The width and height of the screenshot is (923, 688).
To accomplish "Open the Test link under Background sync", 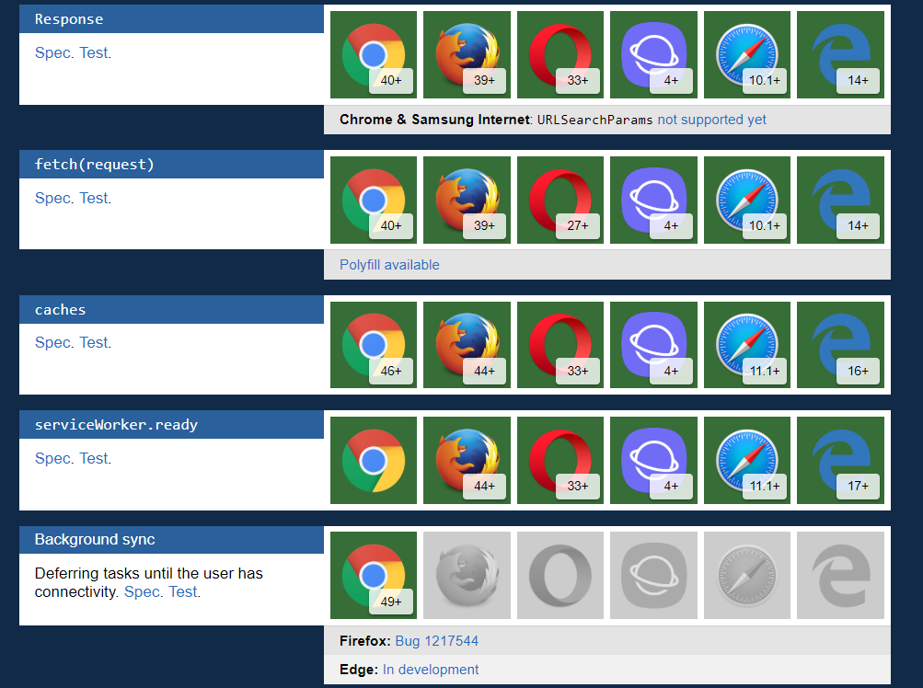I will pyautogui.click(x=183, y=592).
